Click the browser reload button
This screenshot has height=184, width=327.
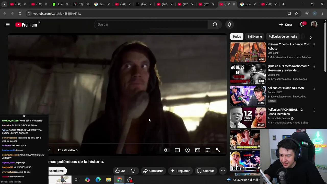[20, 14]
